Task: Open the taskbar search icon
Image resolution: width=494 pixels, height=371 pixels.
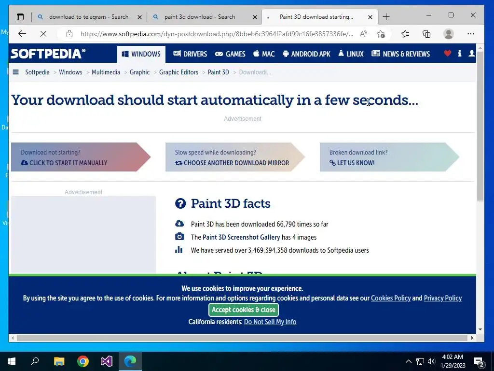Action: click(x=35, y=361)
